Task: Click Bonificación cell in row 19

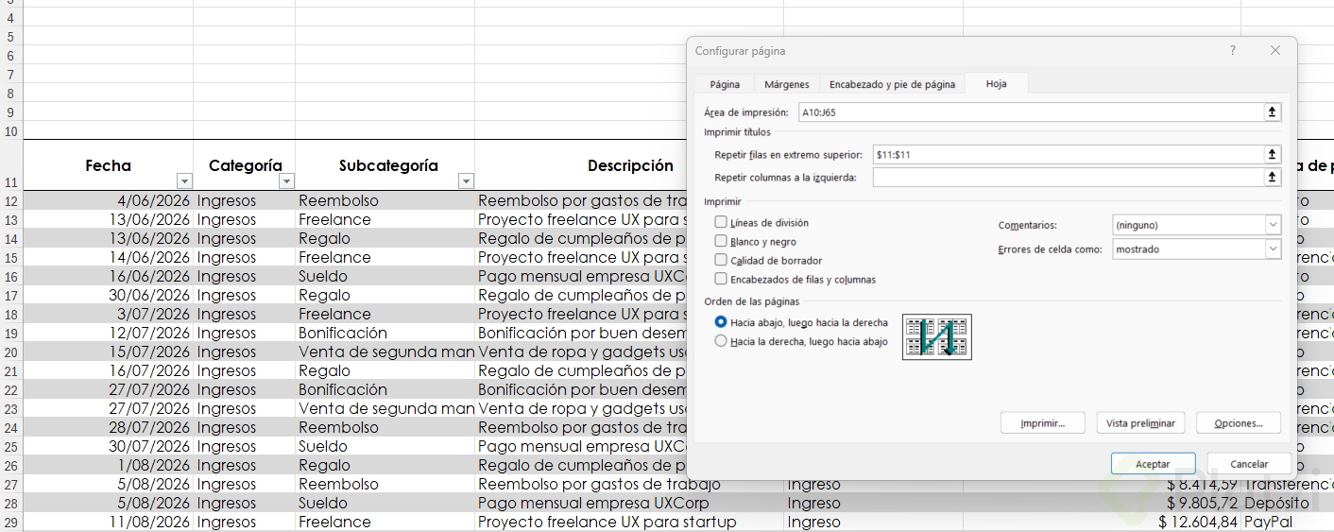Action: coord(385,333)
